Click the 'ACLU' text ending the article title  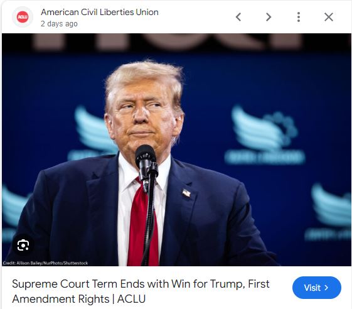[x=131, y=299]
